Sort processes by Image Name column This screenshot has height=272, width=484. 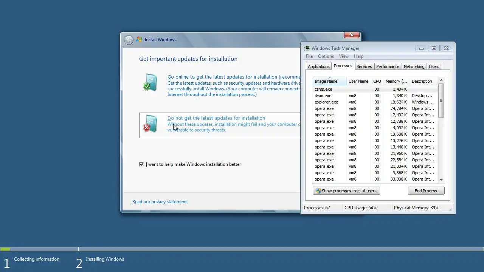click(x=329, y=81)
